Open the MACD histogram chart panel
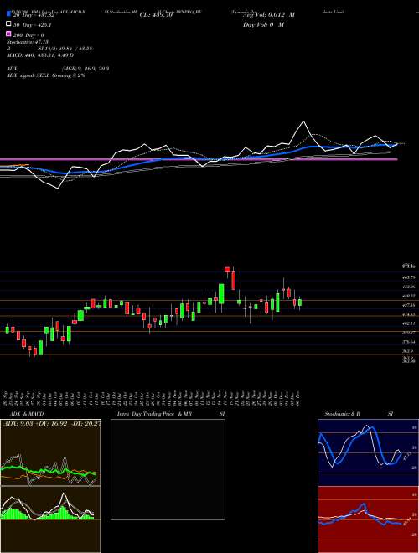The height and width of the screenshot is (553, 419). [x=50, y=519]
